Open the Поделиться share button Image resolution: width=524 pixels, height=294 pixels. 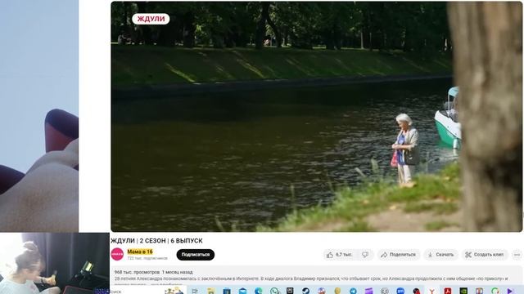point(399,255)
